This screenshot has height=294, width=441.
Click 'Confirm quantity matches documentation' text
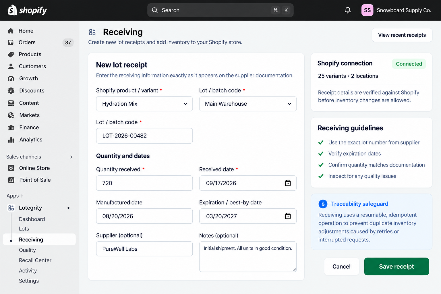pos(376,165)
